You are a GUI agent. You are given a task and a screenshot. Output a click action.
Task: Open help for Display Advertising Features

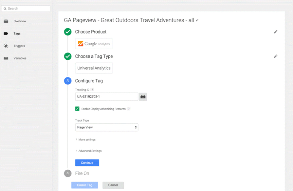[x=129, y=109]
